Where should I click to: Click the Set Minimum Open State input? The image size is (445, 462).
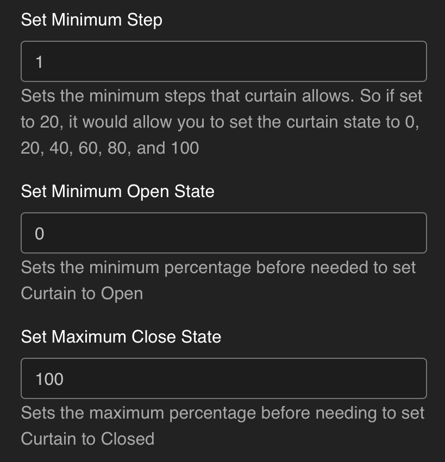tap(223, 233)
